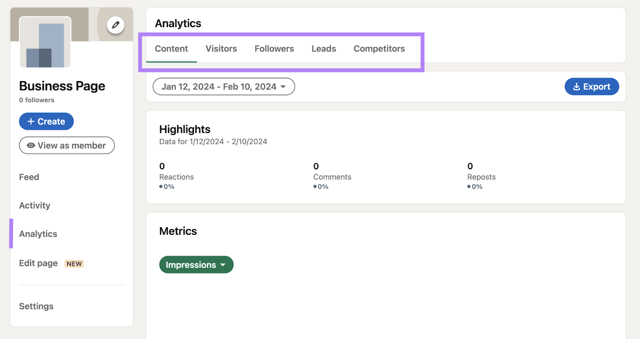View the Competitors tab
This screenshot has width=640, height=339.
point(379,49)
